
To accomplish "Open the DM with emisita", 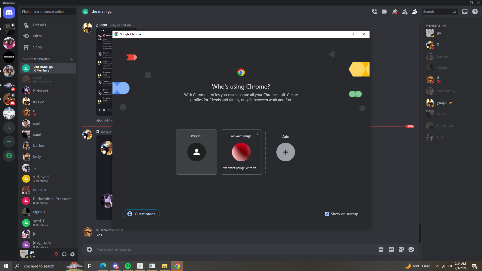I will [x=48, y=190].
